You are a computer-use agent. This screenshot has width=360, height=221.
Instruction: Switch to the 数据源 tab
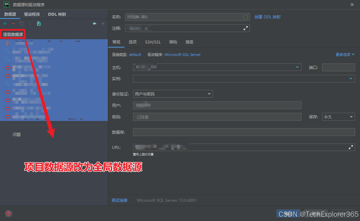(x=10, y=14)
